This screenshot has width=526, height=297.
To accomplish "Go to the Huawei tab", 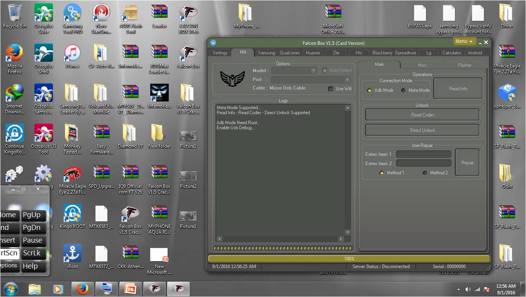I will pyautogui.click(x=313, y=53).
